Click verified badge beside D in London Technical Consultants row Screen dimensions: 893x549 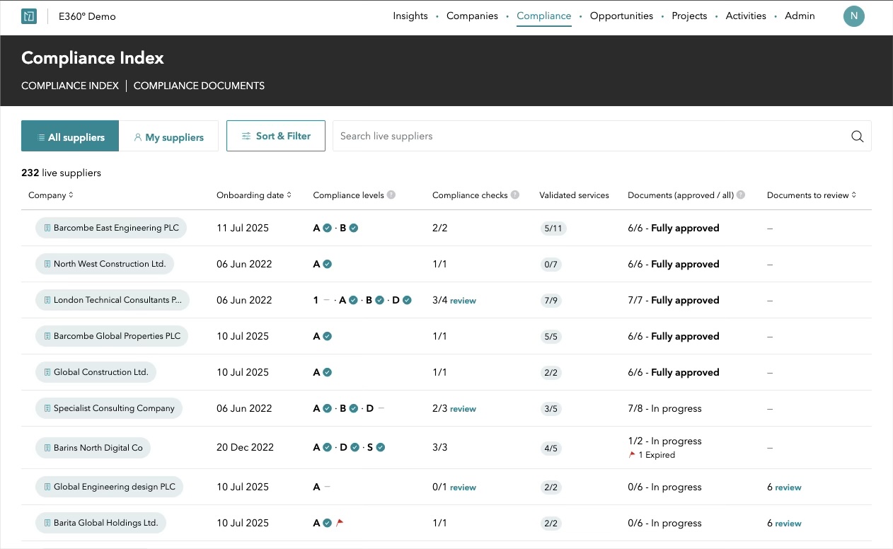(x=407, y=300)
